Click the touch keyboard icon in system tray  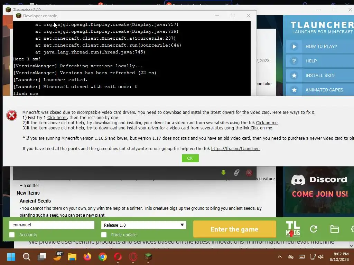(301, 257)
